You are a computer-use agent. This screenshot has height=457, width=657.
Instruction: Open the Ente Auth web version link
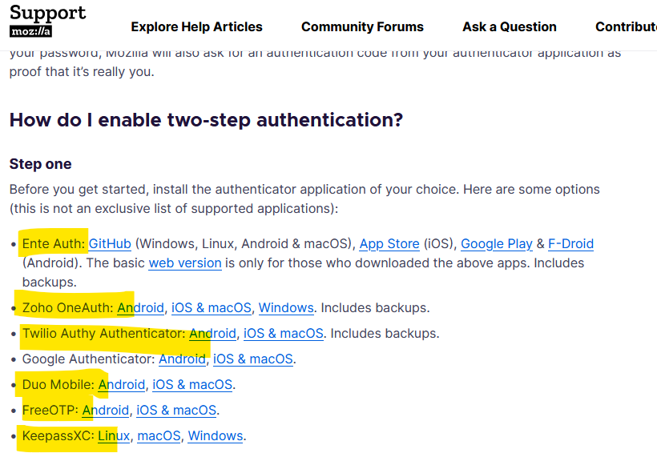185,263
